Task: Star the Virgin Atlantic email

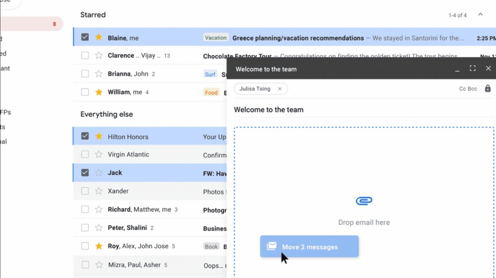Action: coord(99,154)
